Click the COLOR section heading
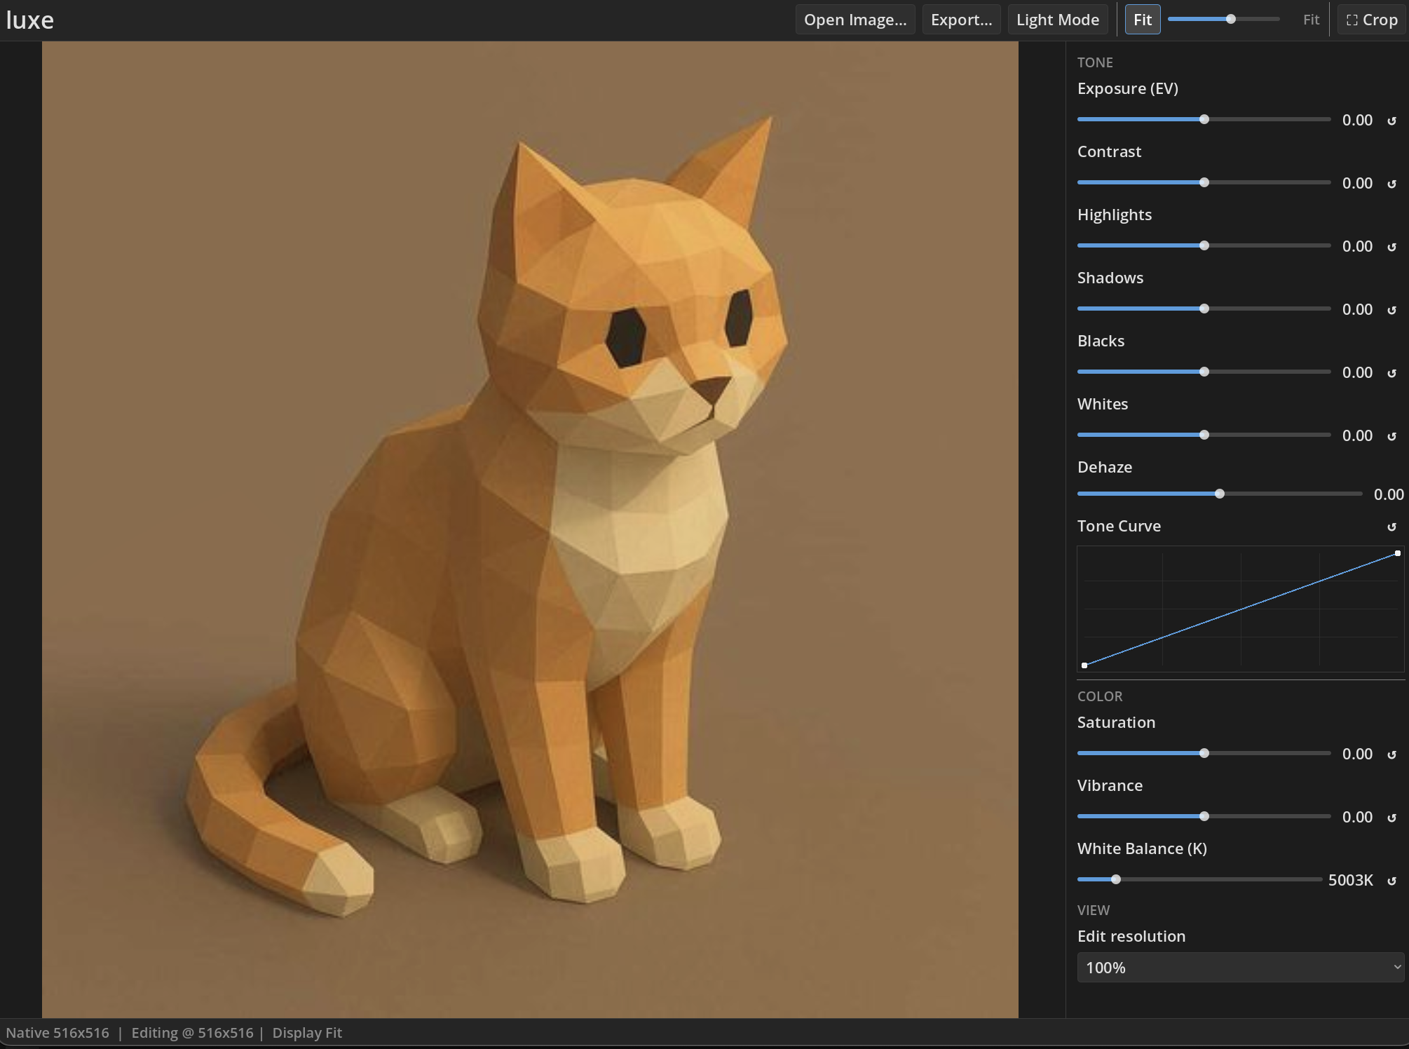 [x=1100, y=696]
